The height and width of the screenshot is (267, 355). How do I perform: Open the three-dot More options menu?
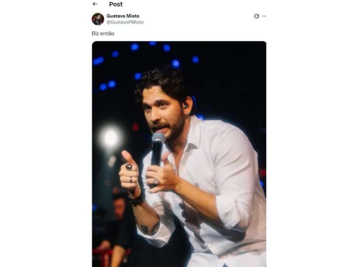[264, 16]
